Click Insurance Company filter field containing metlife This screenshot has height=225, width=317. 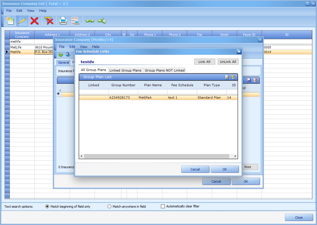[22, 42]
